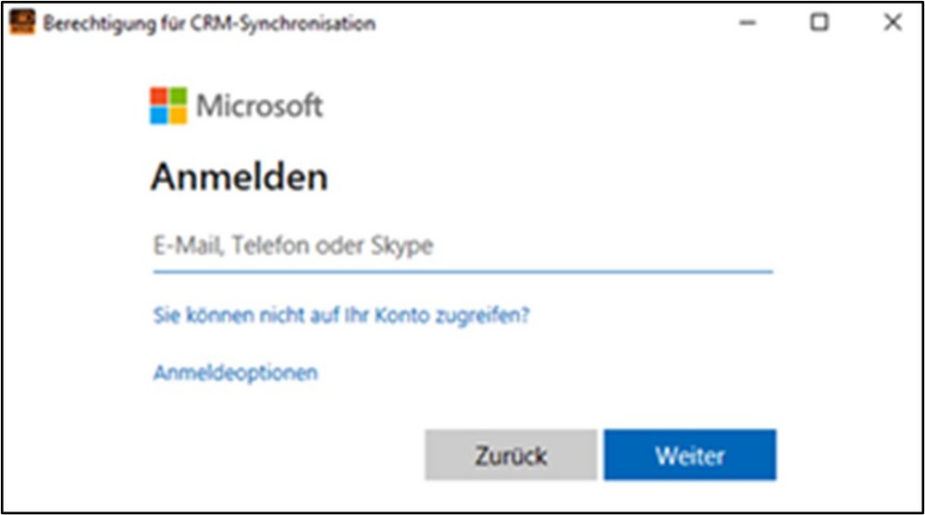Click the blue underline beneath the email field
This screenshot has width=925, height=515.
(461, 272)
